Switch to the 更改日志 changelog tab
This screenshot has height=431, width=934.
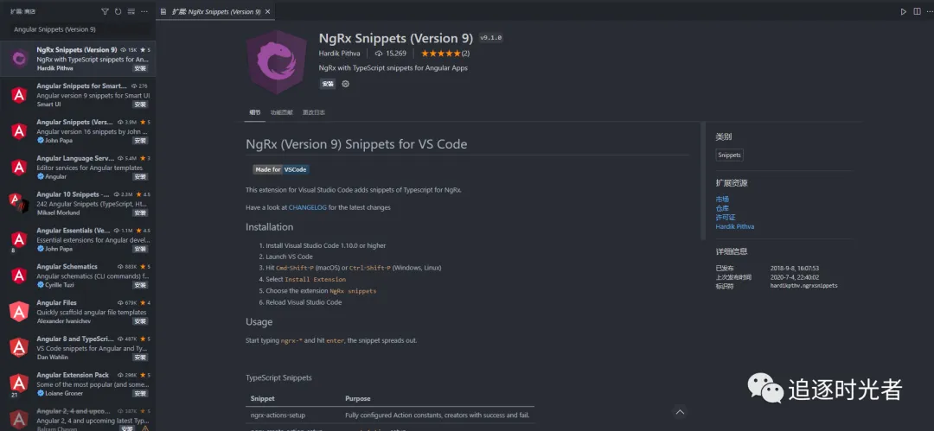(x=313, y=112)
